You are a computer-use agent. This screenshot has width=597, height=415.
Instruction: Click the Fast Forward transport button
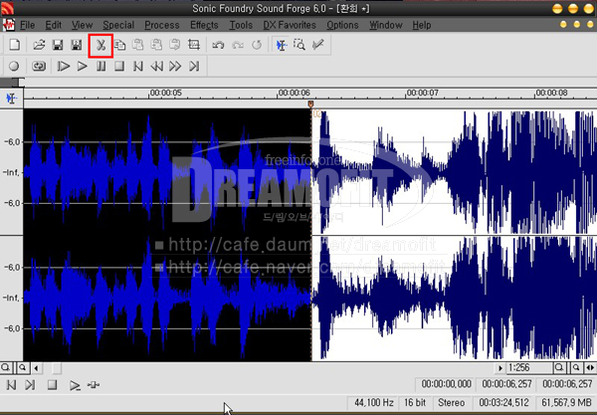coord(175,67)
